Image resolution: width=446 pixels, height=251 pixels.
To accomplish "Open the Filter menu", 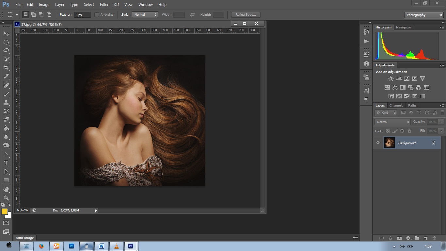I will pos(104,5).
